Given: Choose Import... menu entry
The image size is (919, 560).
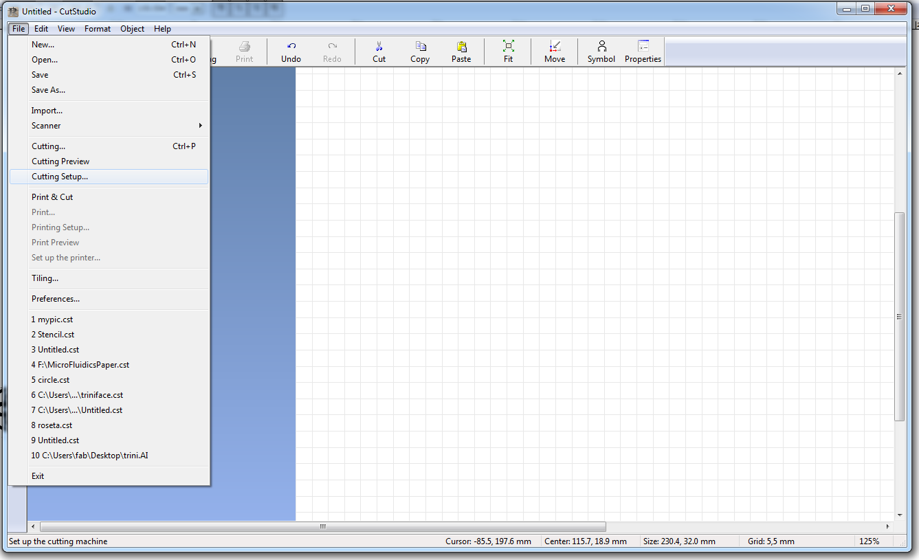Looking at the screenshot, I should click(109, 111).
